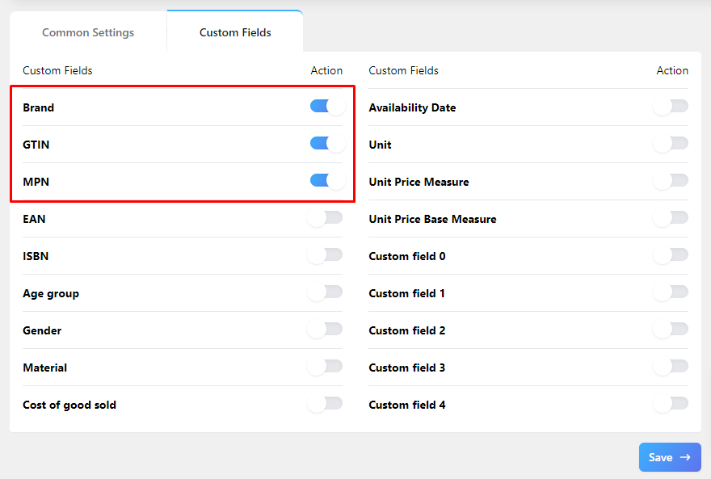Image resolution: width=711 pixels, height=479 pixels.
Task: Toggle Custom field 2 on
Action: pyautogui.click(x=671, y=329)
